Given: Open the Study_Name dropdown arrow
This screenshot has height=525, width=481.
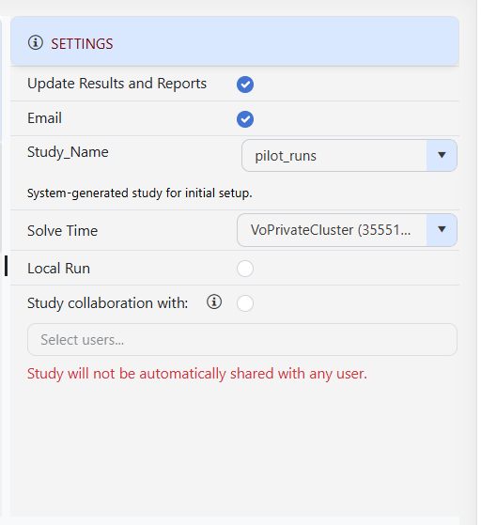Looking at the screenshot, I should 442,155.
